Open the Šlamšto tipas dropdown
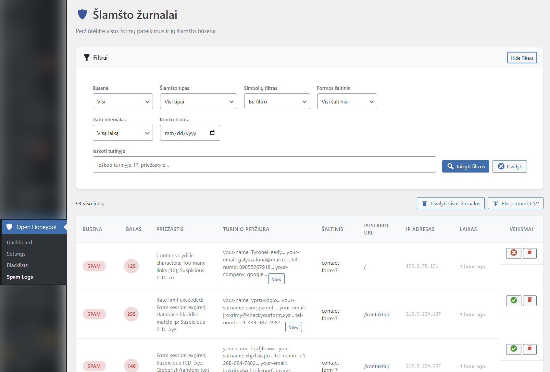The width and height of the screenshot is (550, 372). pos(198,102)
